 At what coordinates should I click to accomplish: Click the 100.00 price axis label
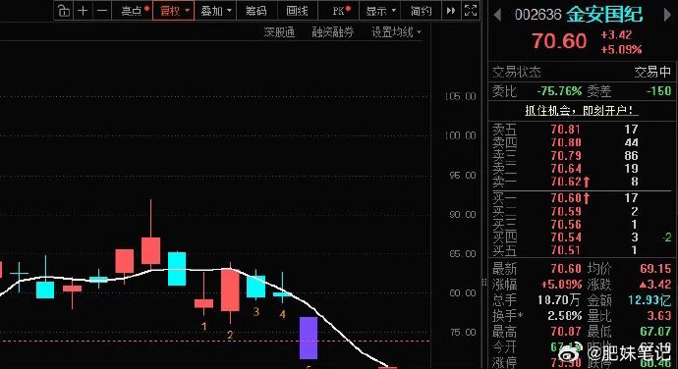pyautogui.click(x=461, y=135)
